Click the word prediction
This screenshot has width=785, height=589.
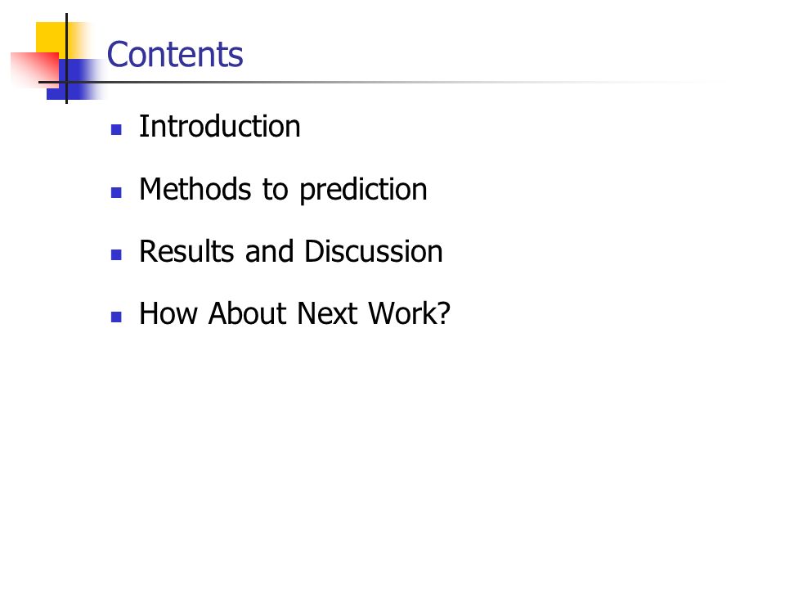coord(363,191)
